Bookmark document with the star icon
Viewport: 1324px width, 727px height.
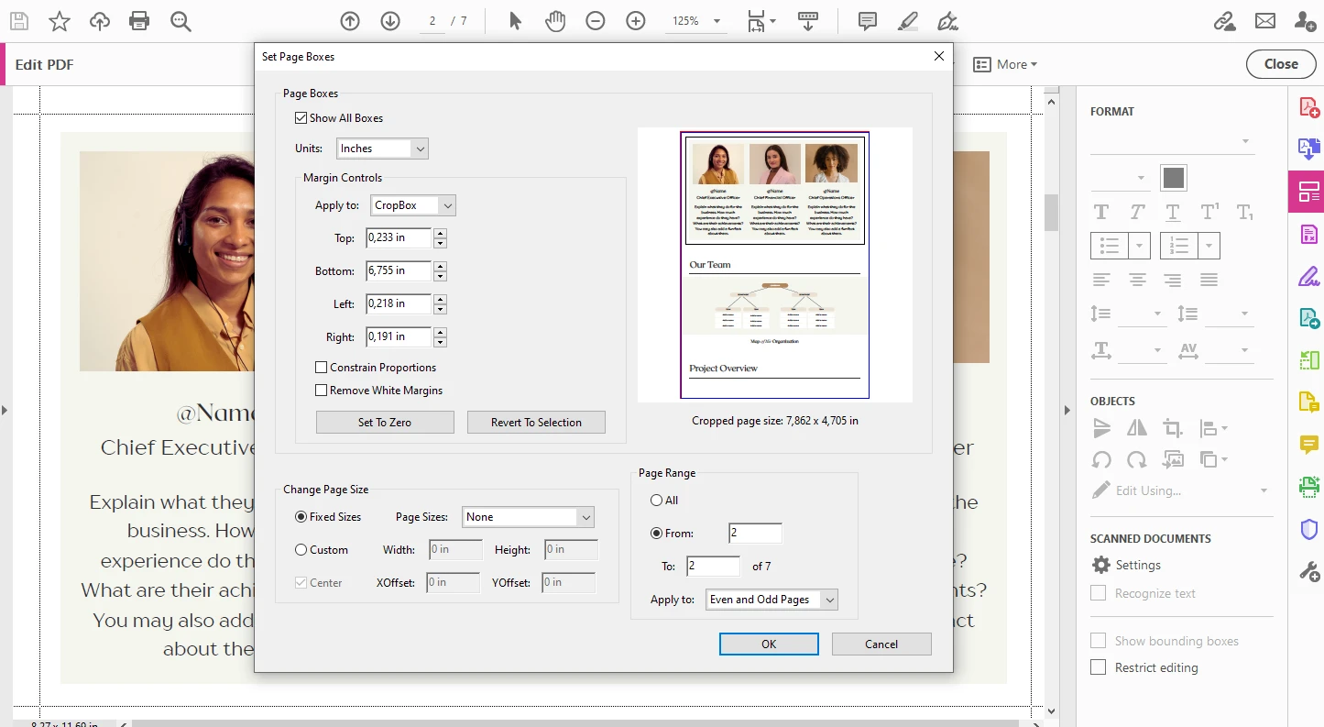point(60,21)
